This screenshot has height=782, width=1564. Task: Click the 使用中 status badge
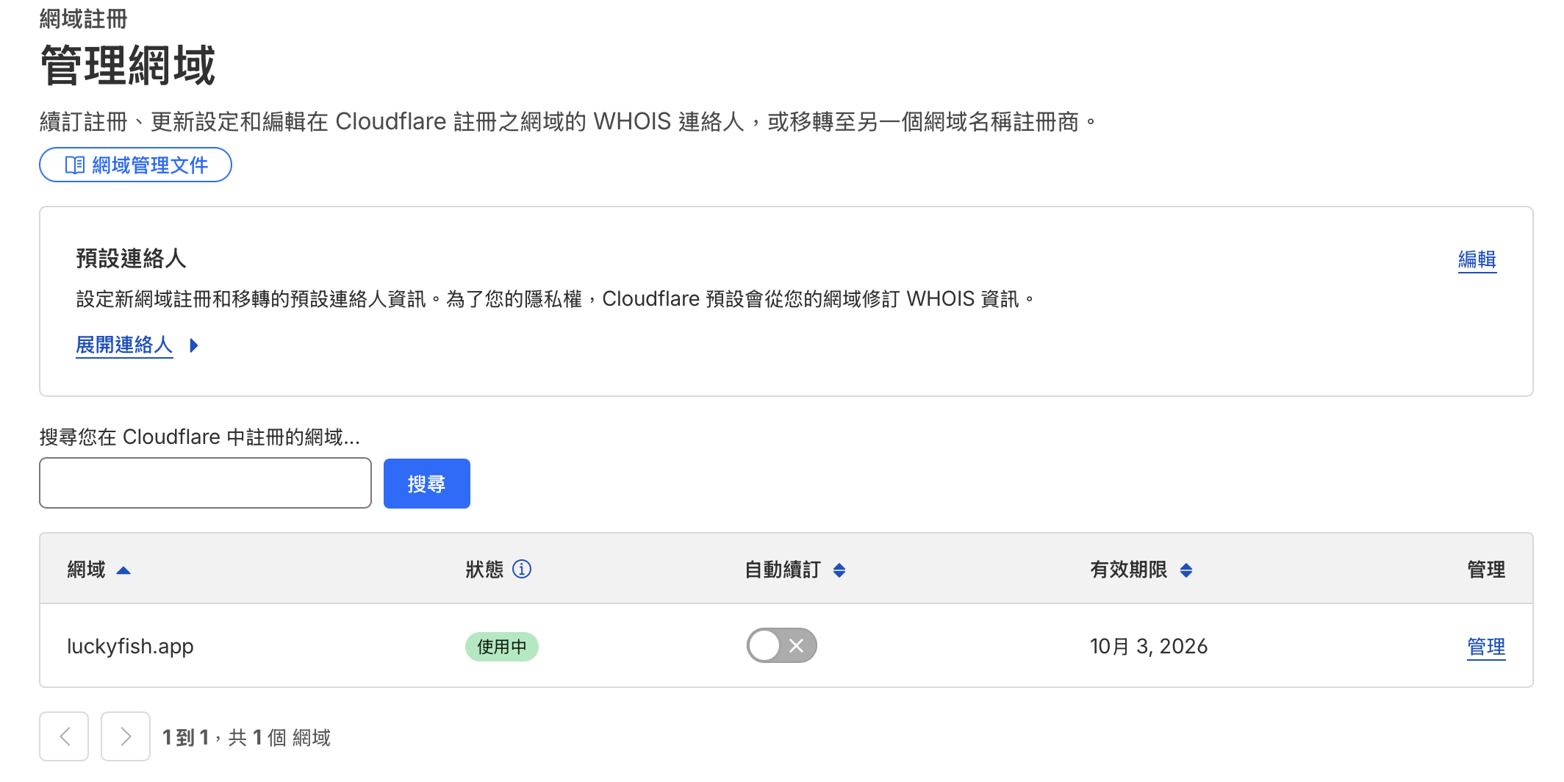(x=502, y=647)
